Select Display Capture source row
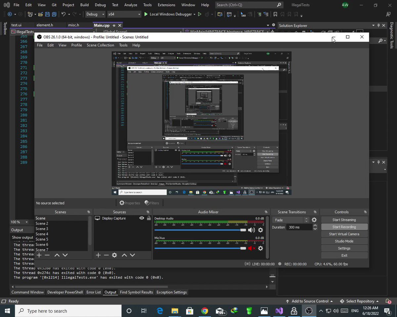The image size is (397, 317). click(123, 218)
